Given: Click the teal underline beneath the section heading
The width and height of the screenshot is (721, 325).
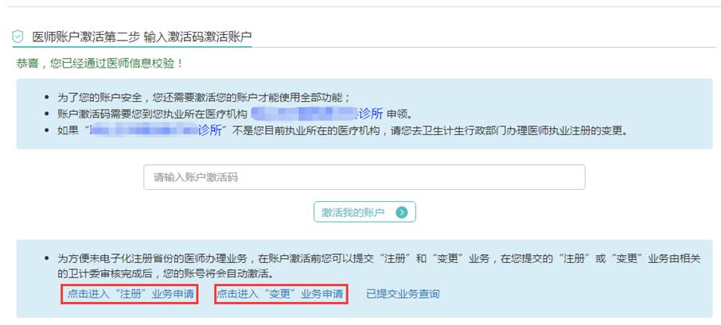Looking at the screenshot, I should point(132,46).
